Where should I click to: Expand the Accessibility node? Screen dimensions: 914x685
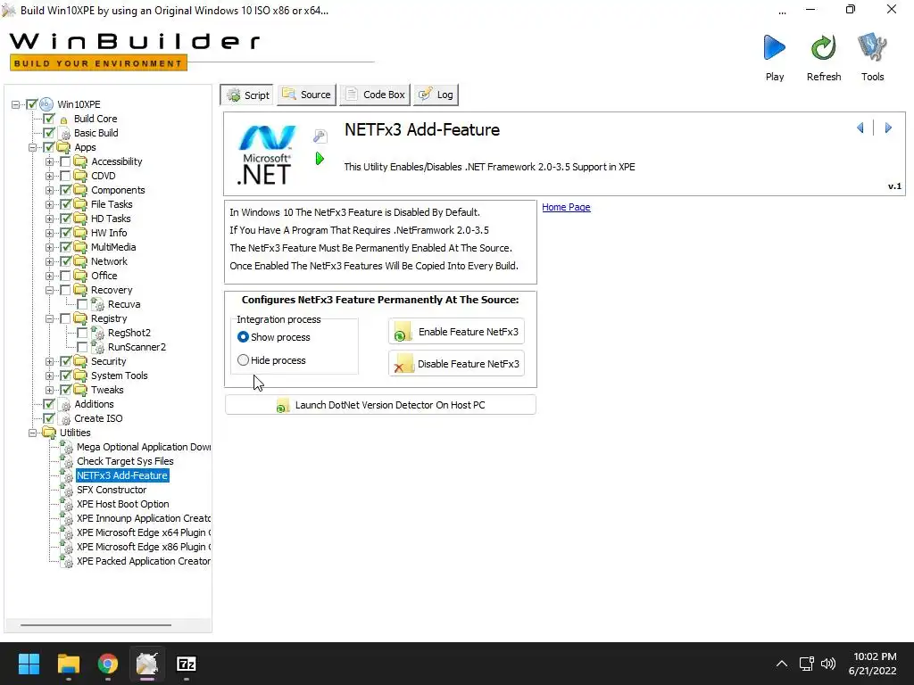[50, 162]
